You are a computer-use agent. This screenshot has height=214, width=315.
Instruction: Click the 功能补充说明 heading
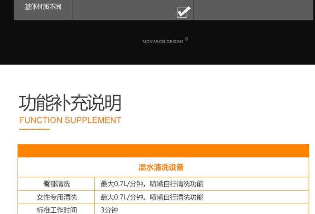point(70,103)
